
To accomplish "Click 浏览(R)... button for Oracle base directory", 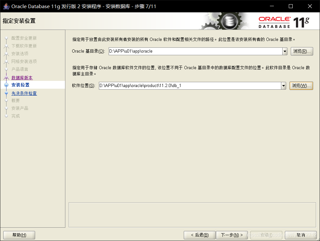I will click(302, 51).
